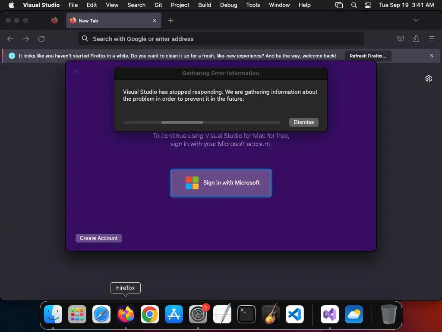
Task: Open the View menu
Action: 112,5
